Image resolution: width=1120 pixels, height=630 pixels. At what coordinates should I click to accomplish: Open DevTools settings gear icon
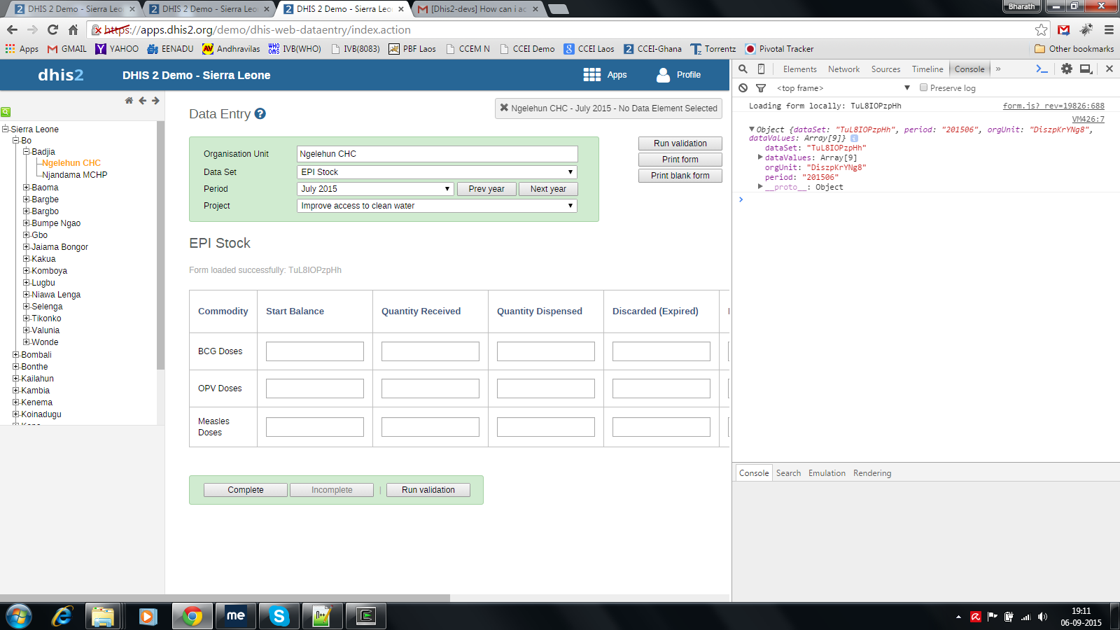1066,69
